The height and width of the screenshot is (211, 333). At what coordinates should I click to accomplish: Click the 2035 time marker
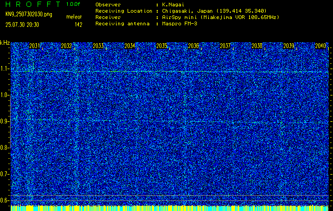pyautogui.click(x=161, y=46)
